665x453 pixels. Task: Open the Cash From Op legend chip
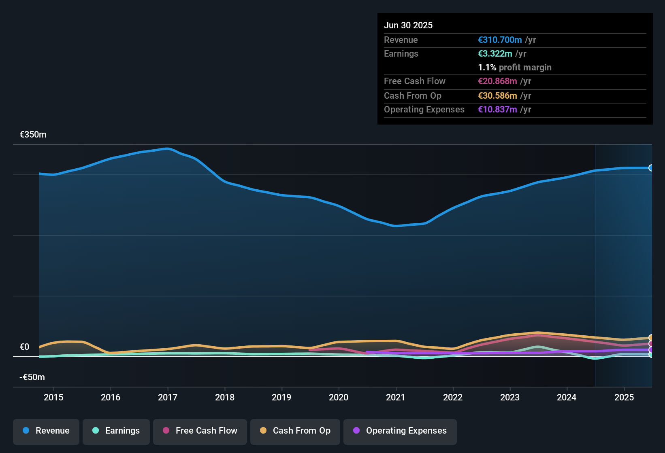[295, 431]
